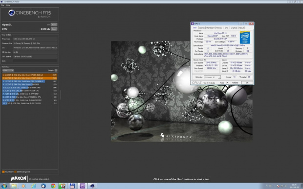
Task: Click the Processor field in Your System
Action: [x=35, y=39]
